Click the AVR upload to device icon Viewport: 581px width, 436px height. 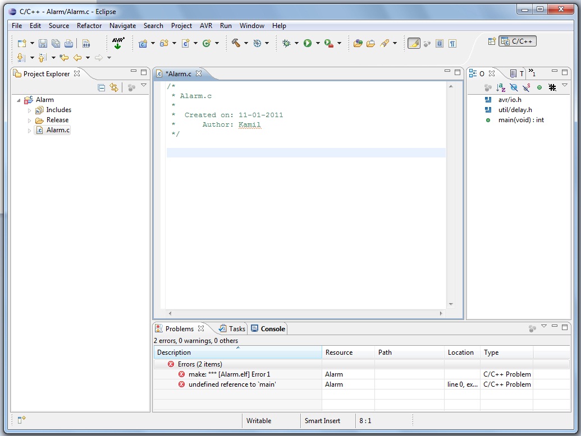click(x=118, y=43)
